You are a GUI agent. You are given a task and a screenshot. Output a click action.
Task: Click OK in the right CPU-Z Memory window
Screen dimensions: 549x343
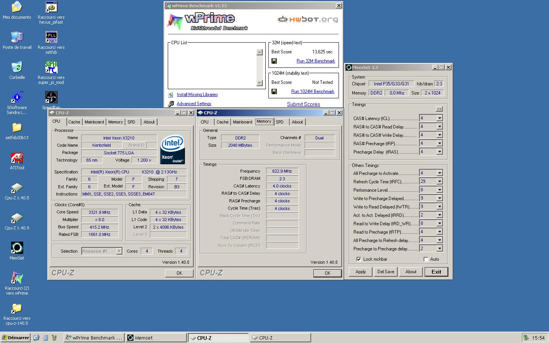coord(327,273)
